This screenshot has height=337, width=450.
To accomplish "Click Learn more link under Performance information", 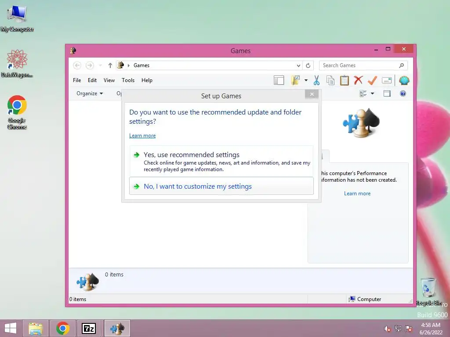I will click(357, 194).
